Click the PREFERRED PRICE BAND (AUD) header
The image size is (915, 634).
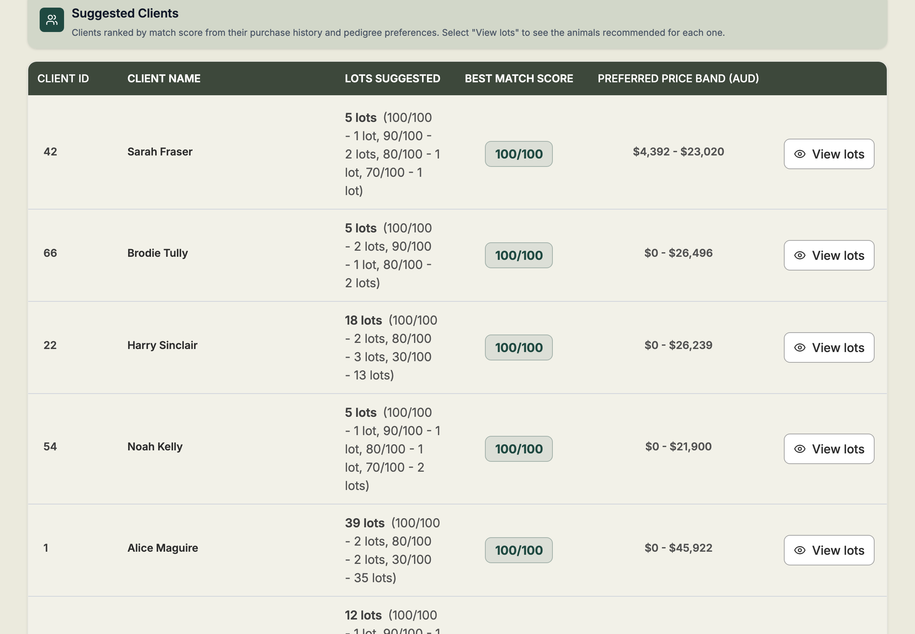pyautogui.click(x=678, y=78)
